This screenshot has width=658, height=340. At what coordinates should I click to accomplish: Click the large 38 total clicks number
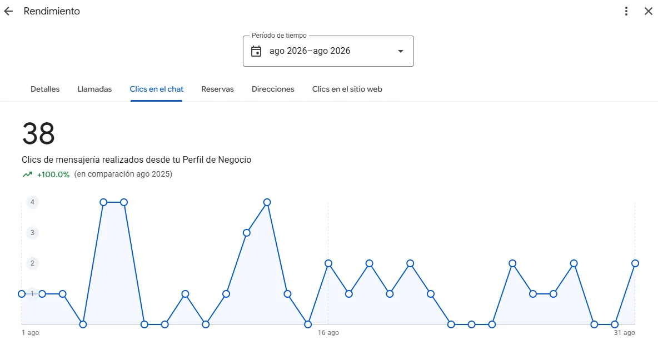coord(38,133)
